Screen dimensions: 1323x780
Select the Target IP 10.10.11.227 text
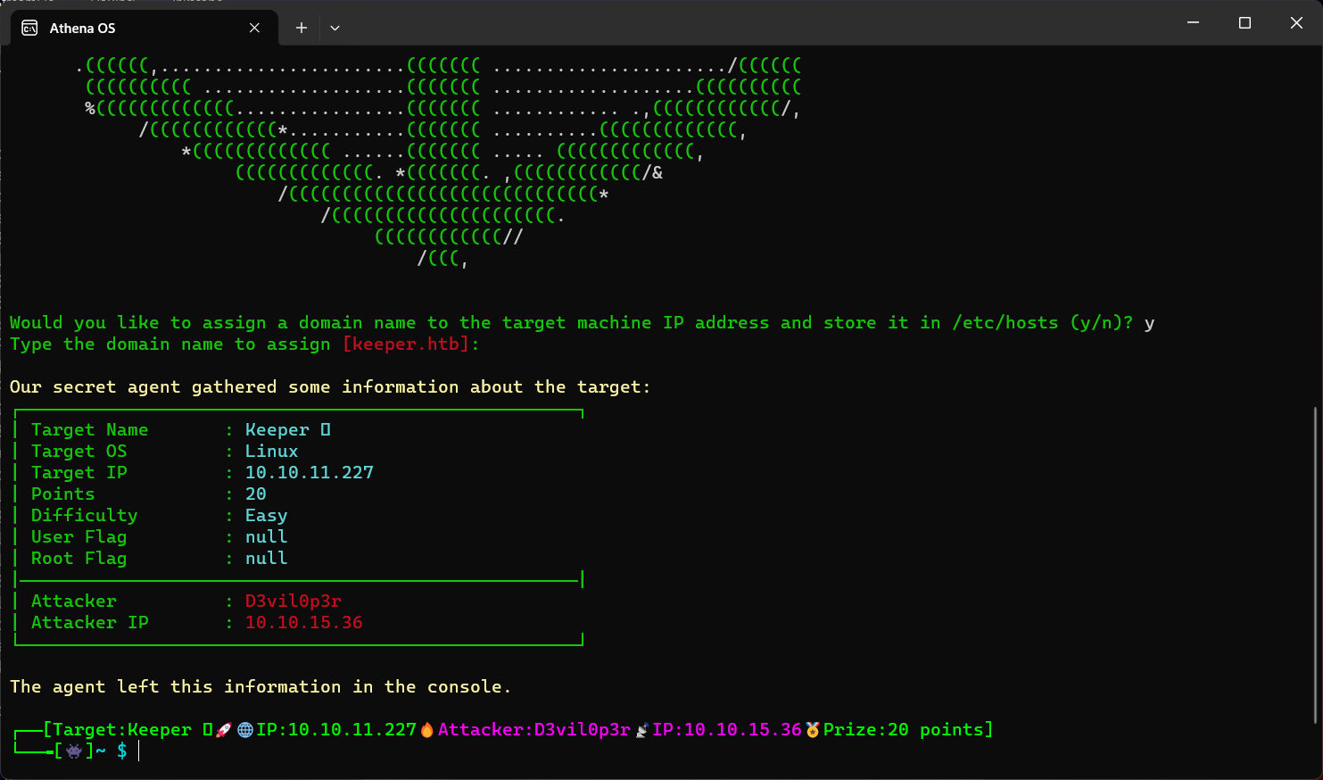(x=310, y=472)
